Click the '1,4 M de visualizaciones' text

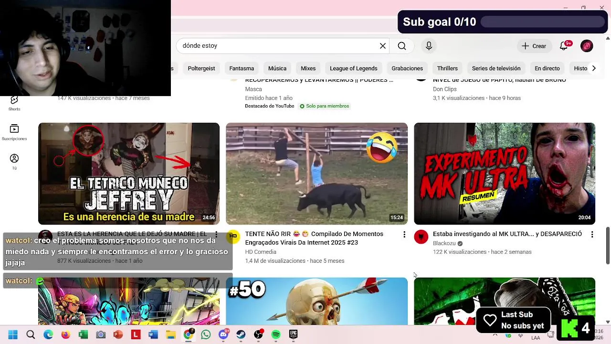tap(276, 261)
